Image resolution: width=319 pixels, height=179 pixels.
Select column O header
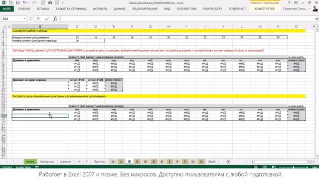(296, 26)
